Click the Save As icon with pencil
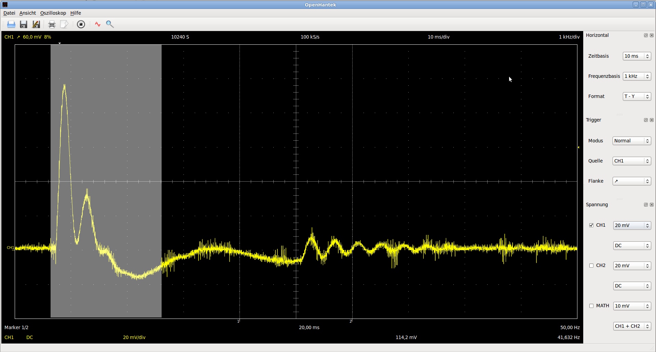The image size is (656, 352). 36,24
